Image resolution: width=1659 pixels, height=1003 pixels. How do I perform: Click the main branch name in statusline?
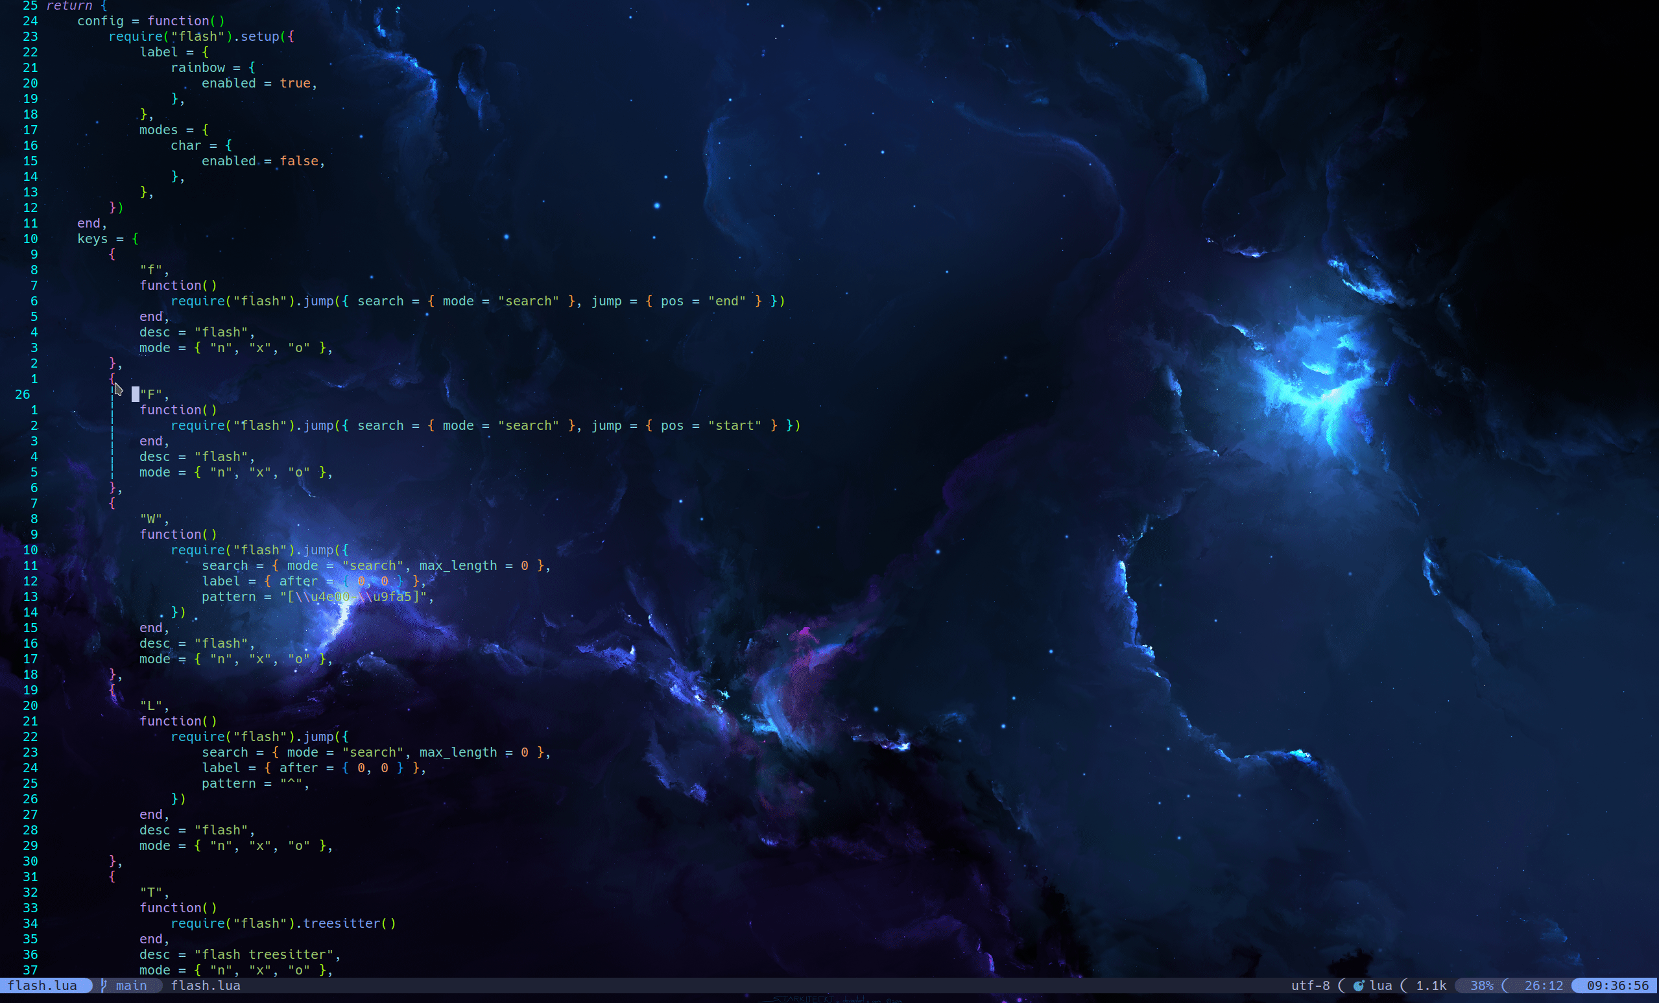click(x=131, y=985)
